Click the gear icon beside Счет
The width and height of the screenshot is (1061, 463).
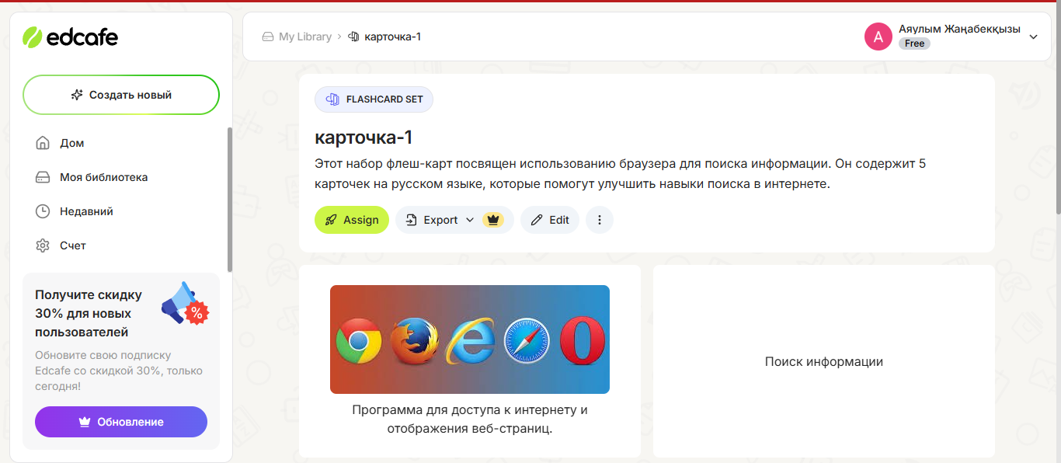pos(43,245)
